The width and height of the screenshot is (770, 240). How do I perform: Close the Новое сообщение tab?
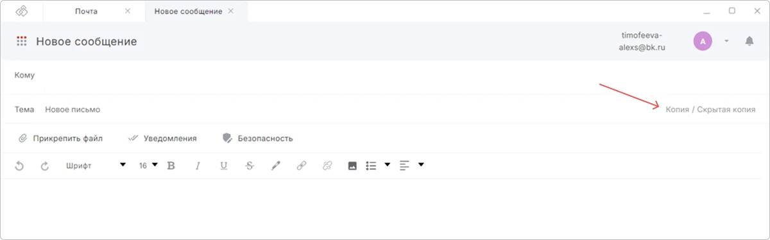click(231, 11)
